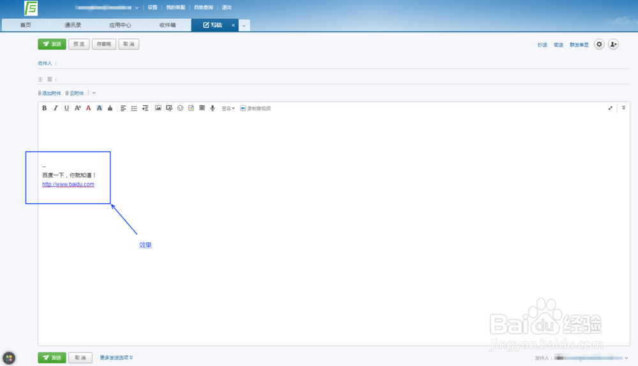Click the clear formatting brush icon

110,108
